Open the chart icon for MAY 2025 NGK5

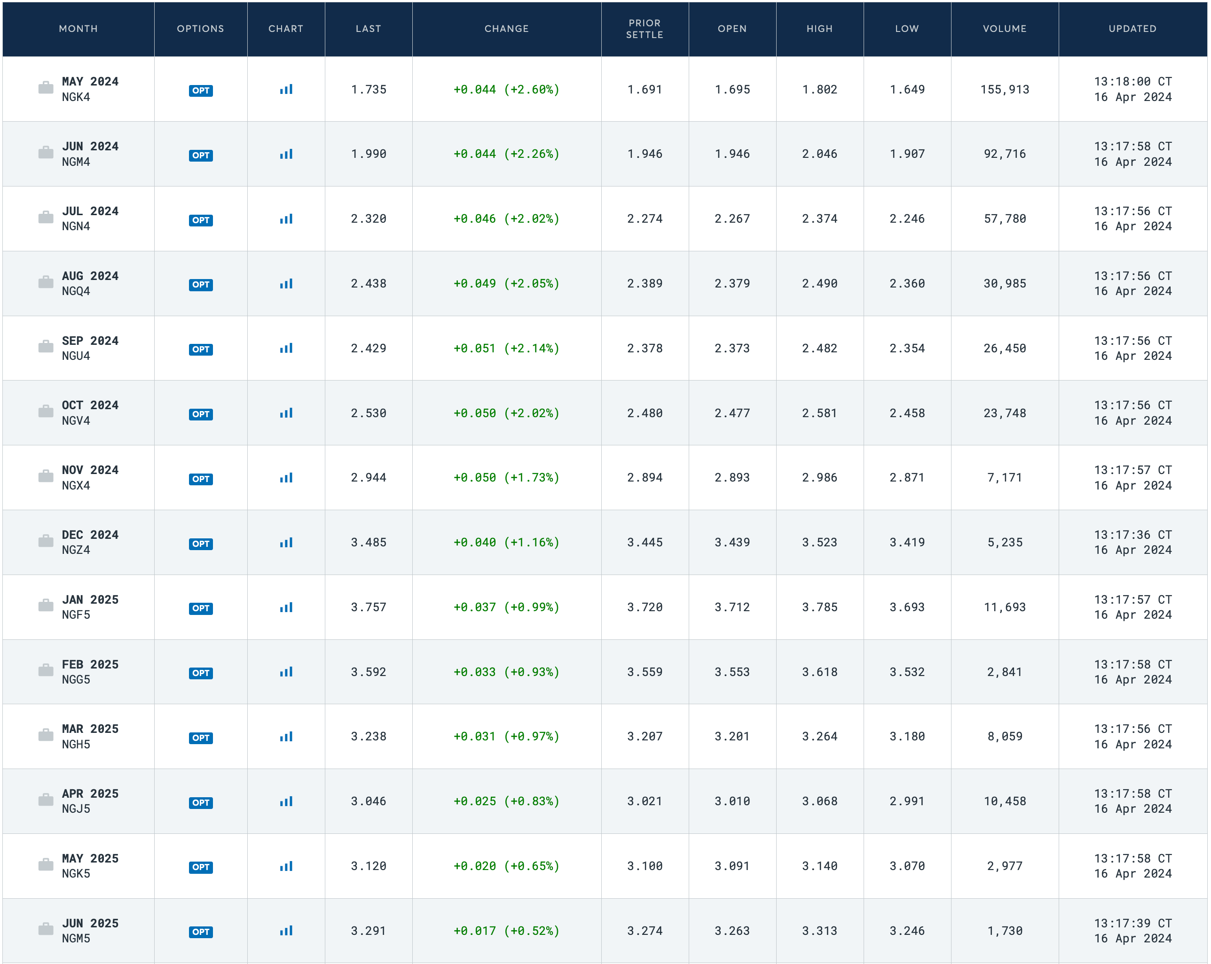tap(286, 866)
